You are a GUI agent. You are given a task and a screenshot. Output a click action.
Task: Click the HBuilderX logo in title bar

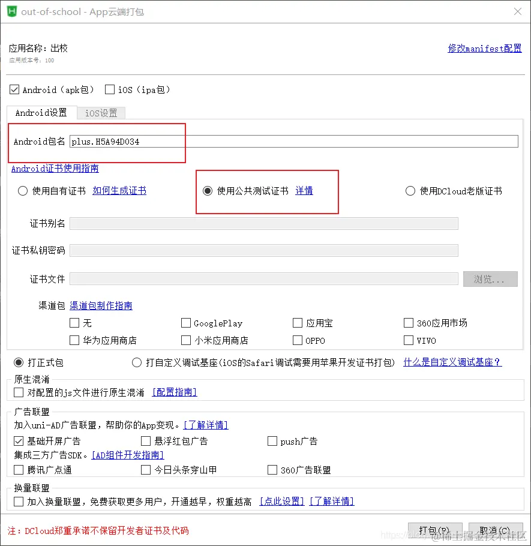click(12, 12)
